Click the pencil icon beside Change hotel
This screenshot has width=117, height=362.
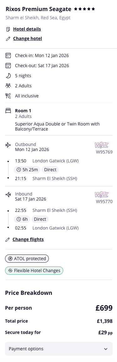point(8,38)
